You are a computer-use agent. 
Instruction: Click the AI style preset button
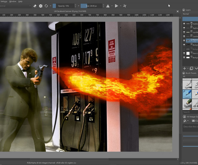(195, 121)
